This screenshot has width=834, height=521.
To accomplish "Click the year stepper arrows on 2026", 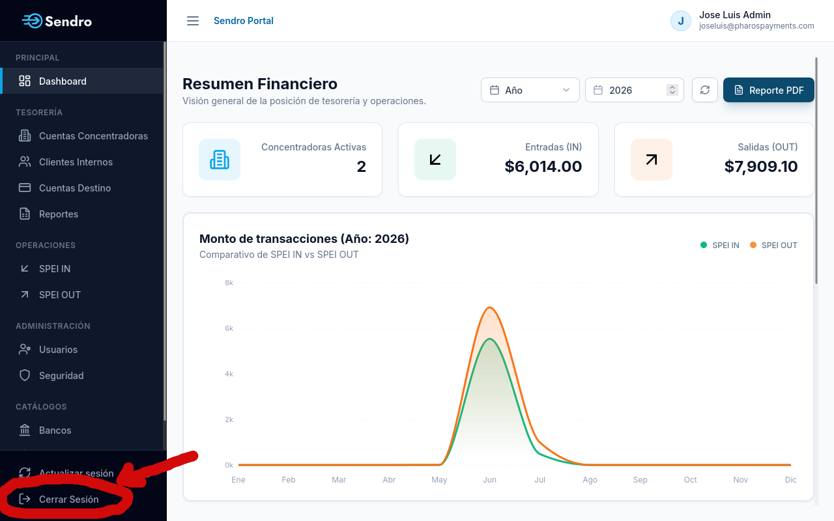I will (672, 90).
